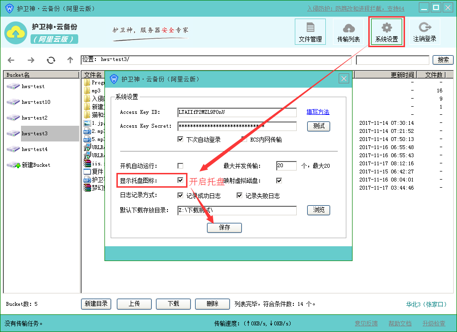Close the settings dialog

[x=344, y=79]
